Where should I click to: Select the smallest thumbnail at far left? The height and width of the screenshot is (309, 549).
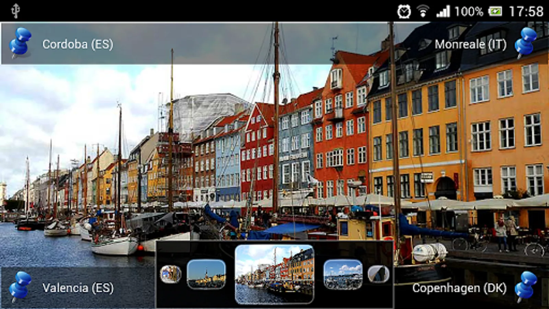tap(171, 274)
